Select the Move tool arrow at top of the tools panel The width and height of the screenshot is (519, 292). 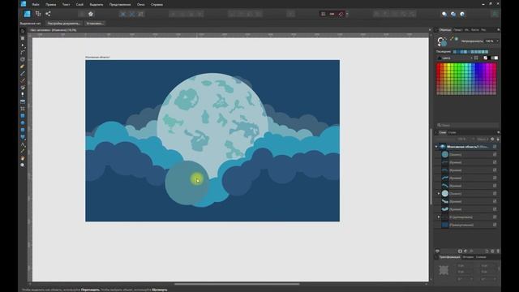(x=23, y=31)
